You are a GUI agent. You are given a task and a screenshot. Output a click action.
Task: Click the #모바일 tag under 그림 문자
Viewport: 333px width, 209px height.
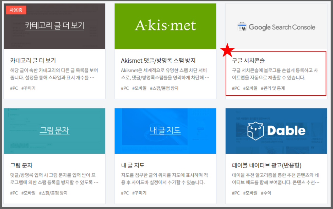[x=29, y=193]
